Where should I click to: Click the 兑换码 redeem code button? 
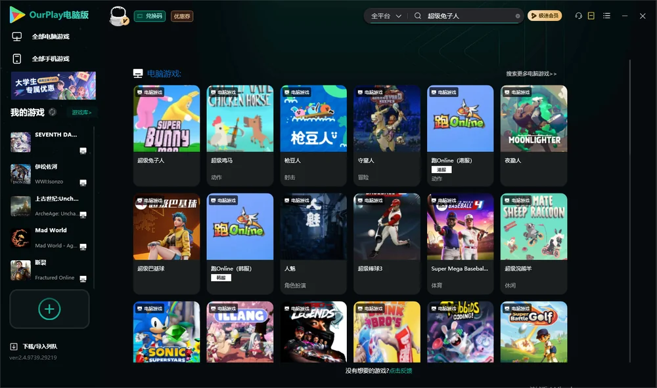[x=150, y=16]
